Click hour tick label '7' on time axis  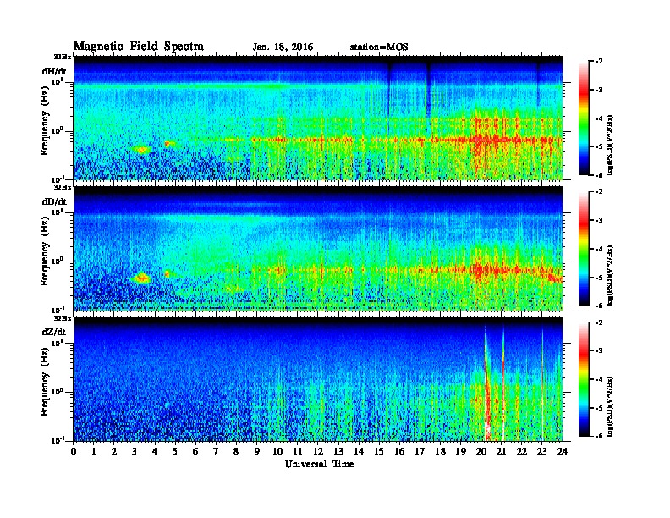point(217,451)
